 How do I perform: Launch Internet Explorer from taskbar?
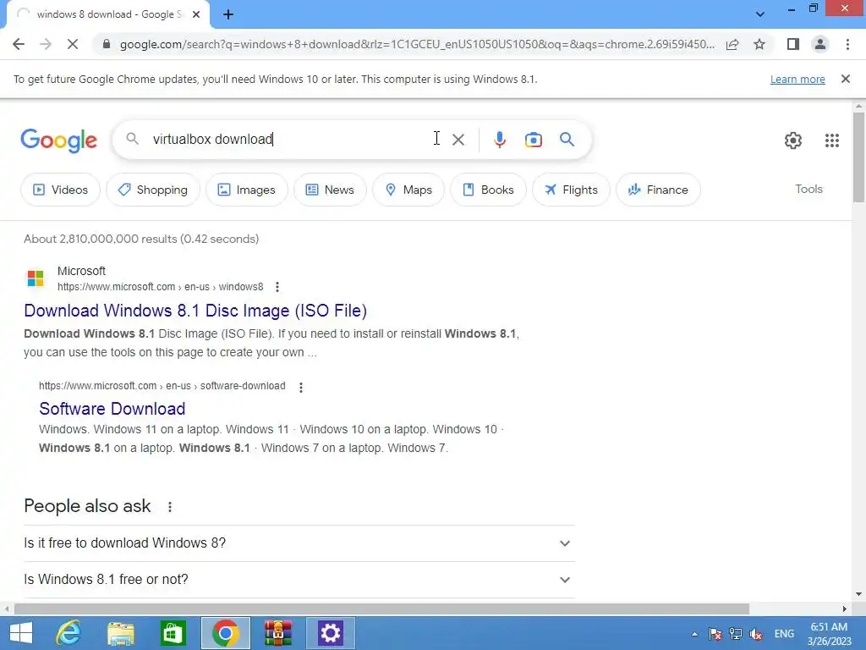point(69,633)
